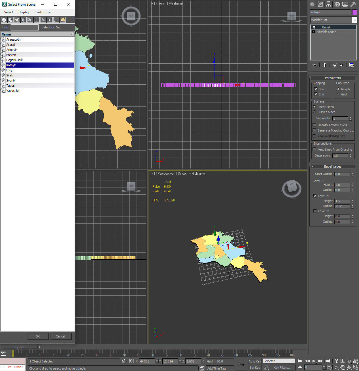Toggle selection lock padlock icon

124,361
